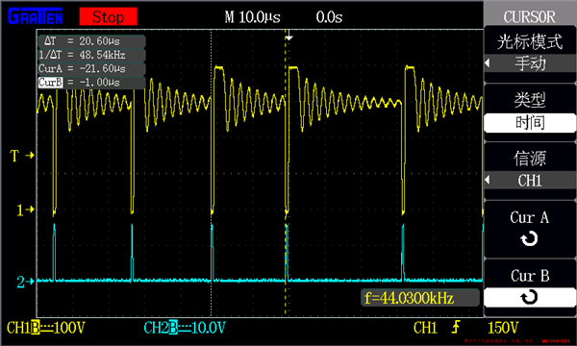Expand cursor mode 手动 selector arrow
577x346 pixels.
click(x=488, y=63)
